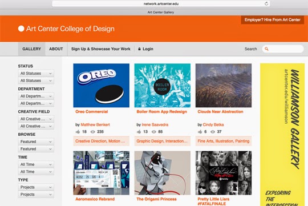Open the Origami Princess artwork thumbnail

point(163,173)
